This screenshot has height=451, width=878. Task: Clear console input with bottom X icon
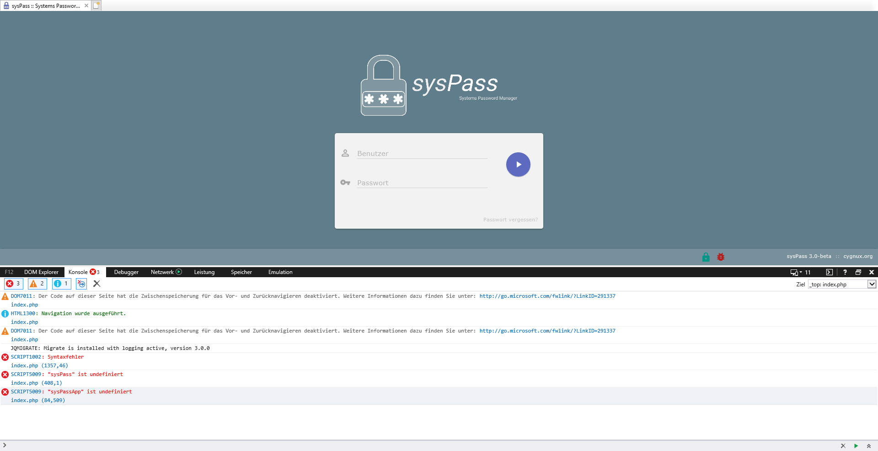tap(843, 446)
